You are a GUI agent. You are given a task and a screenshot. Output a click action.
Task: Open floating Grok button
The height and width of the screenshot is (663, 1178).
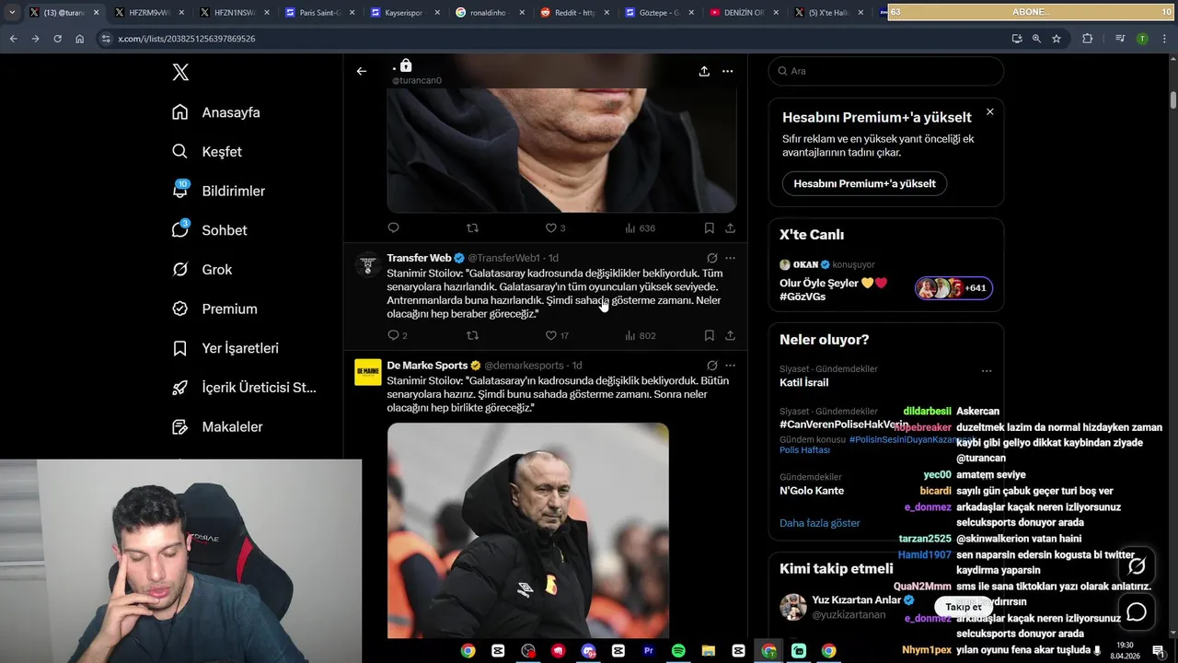(x=1137, y=565)
